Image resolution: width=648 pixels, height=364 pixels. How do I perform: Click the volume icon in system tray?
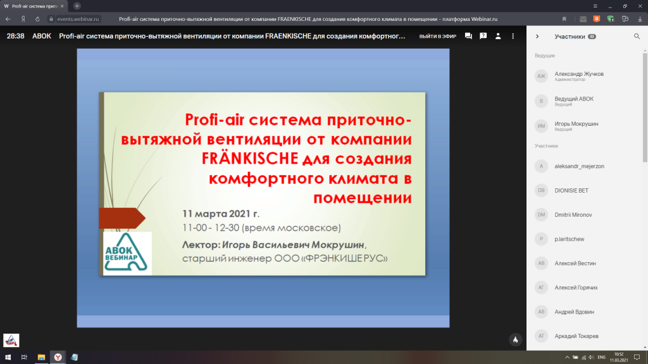(592, 358)
